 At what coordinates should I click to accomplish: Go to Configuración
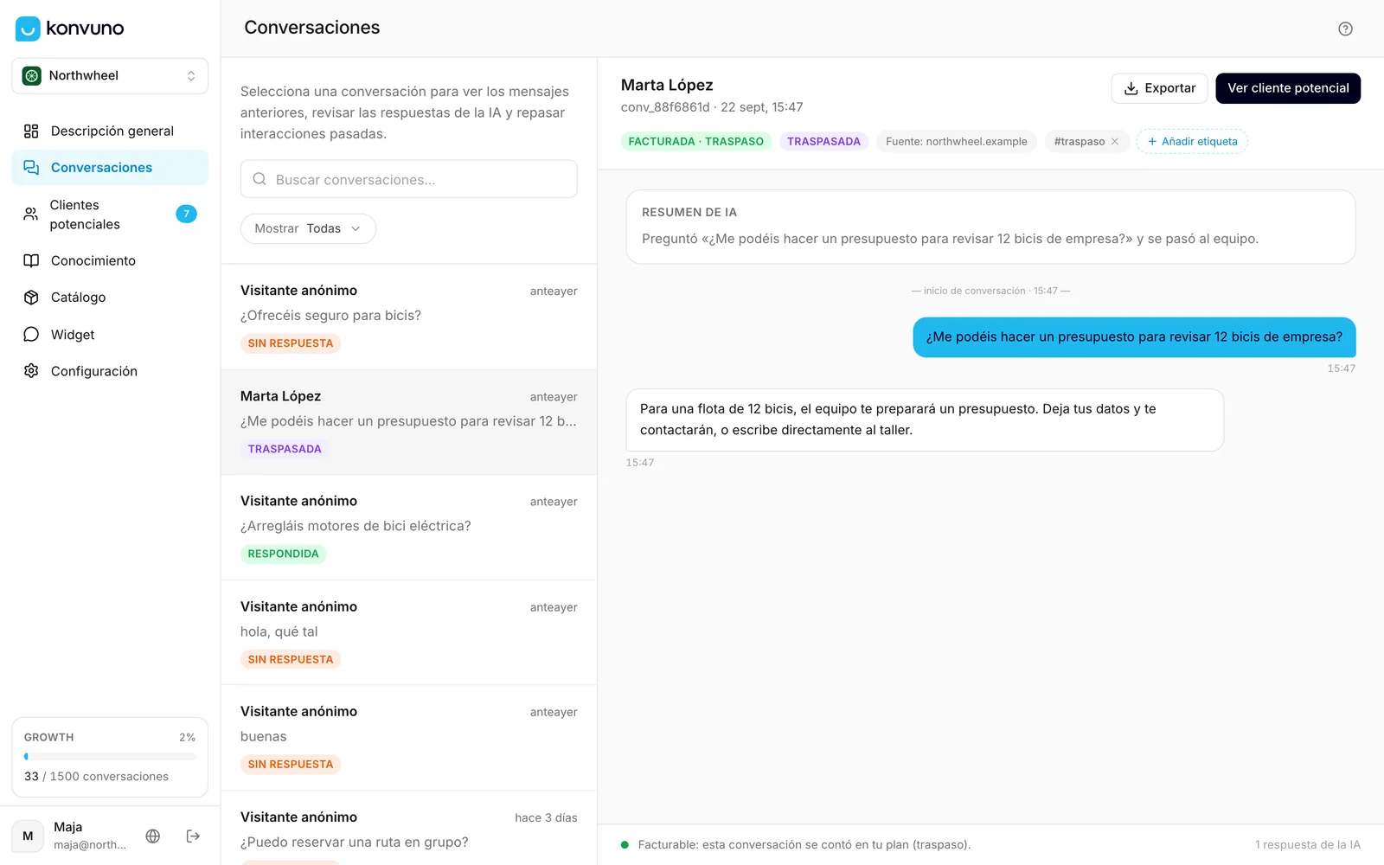[x=110, y=371]
